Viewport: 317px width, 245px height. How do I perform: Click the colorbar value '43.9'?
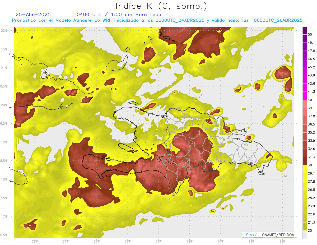pos(311,75)
